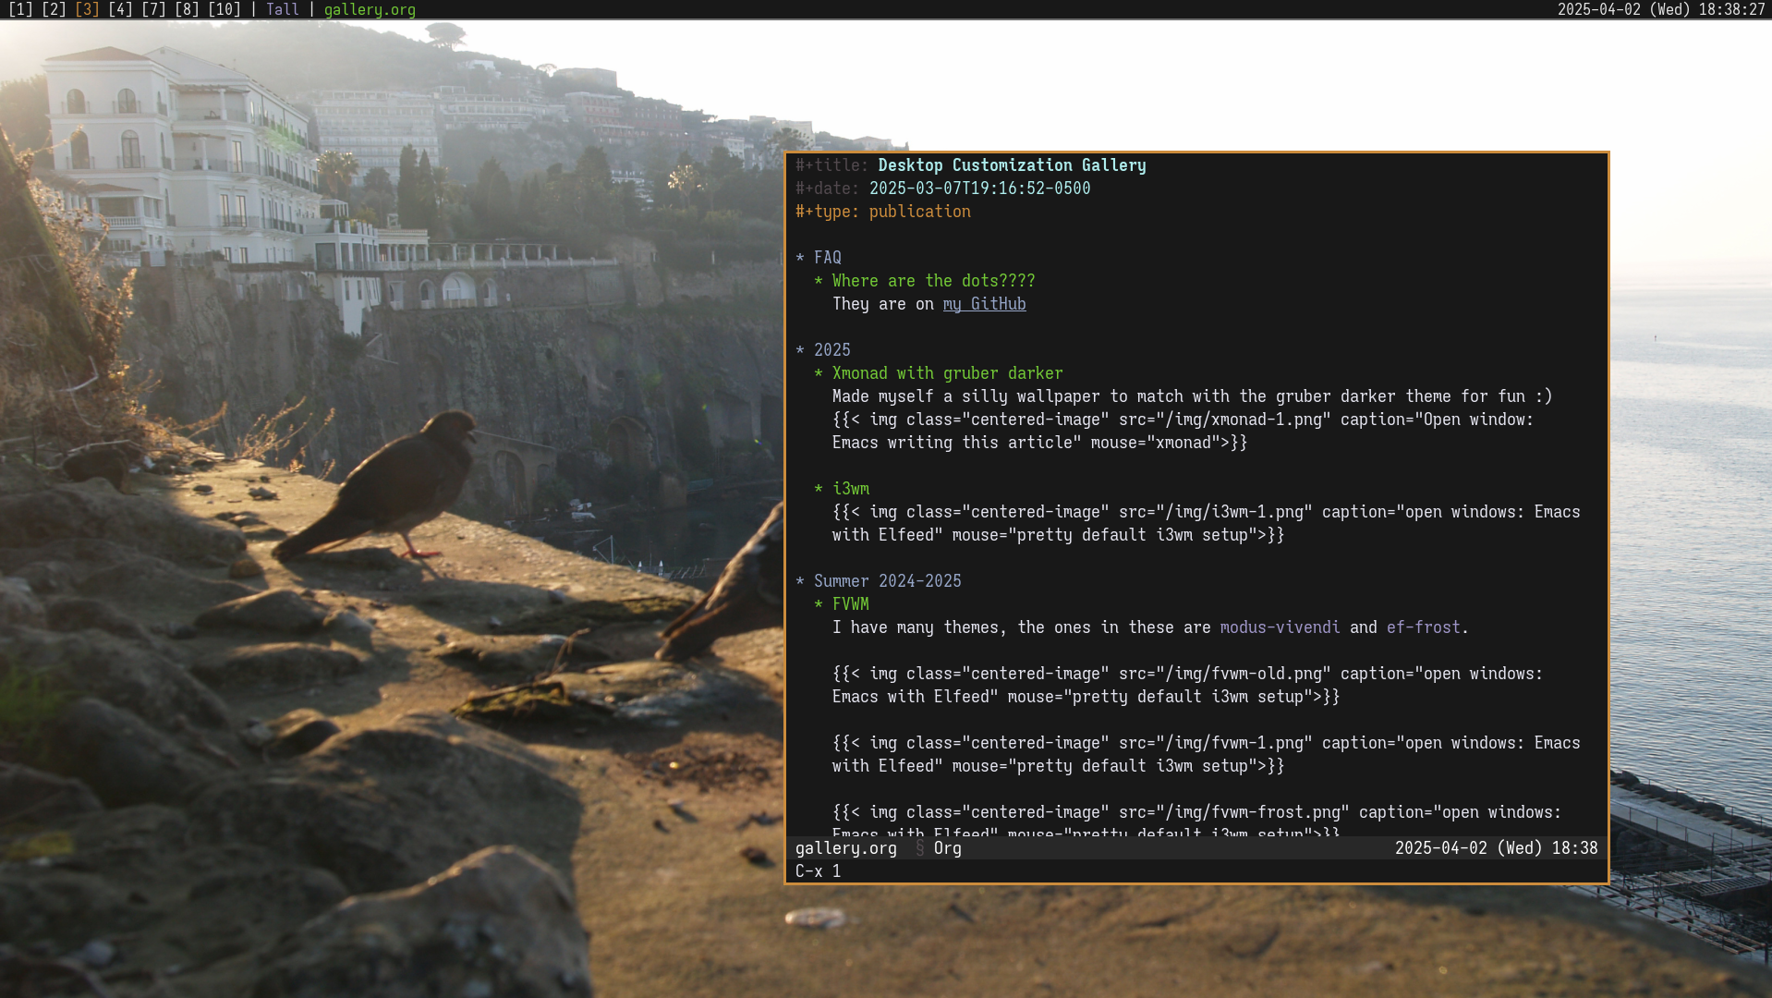Click the mode line date and time
This screenshot has width=1772, height=998.
point(1496,848)
